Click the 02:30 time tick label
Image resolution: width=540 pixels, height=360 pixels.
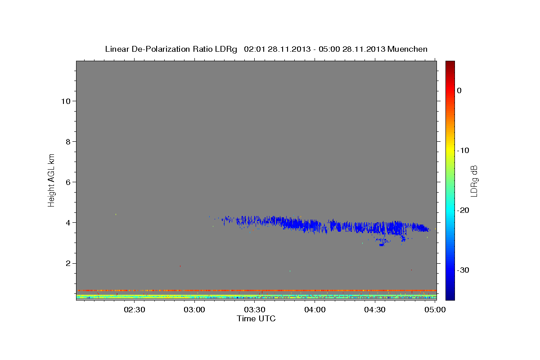click(x=135, y=310)
